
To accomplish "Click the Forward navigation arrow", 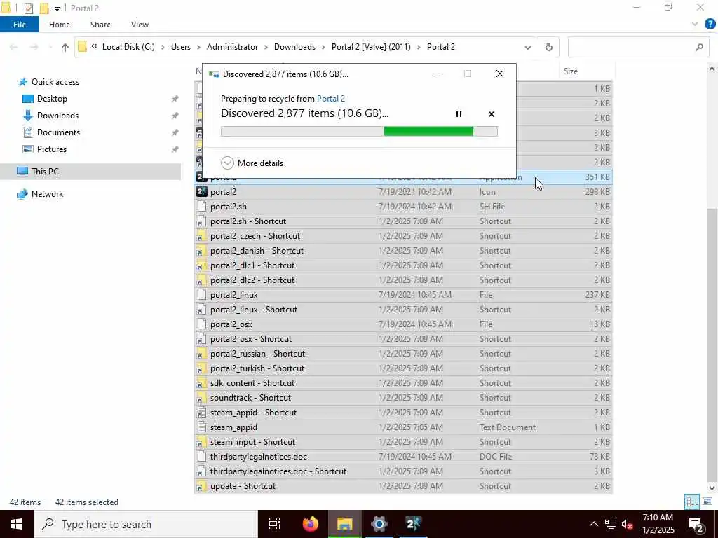I will pyautogui.click(x=34, y=47).
